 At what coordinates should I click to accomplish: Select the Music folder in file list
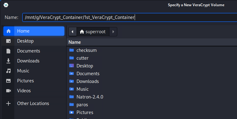pos(152,89)
